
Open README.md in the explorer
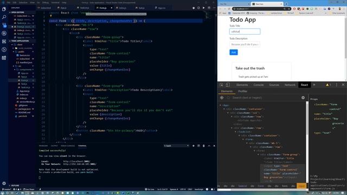click(24, 113)
